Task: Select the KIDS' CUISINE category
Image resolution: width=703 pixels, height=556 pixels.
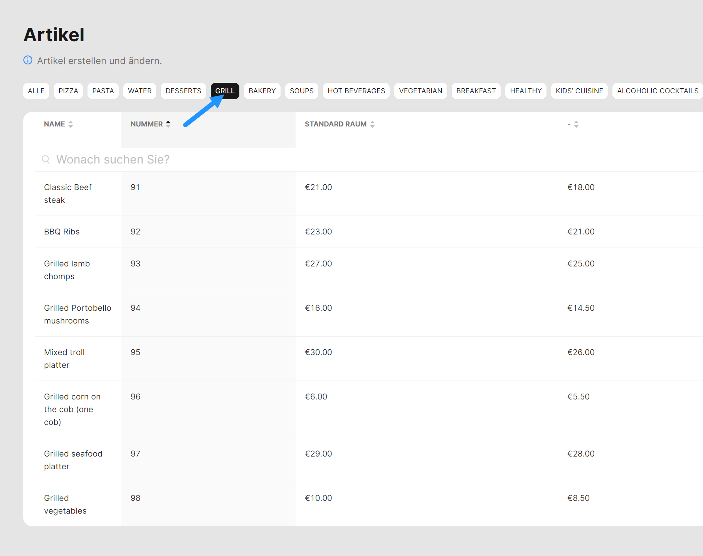Action: [579, 91]
